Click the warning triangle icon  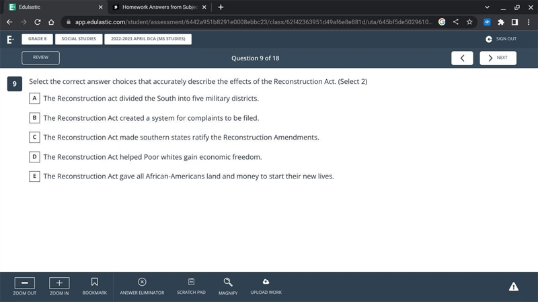pyautogui.click(x=514, y=287)
